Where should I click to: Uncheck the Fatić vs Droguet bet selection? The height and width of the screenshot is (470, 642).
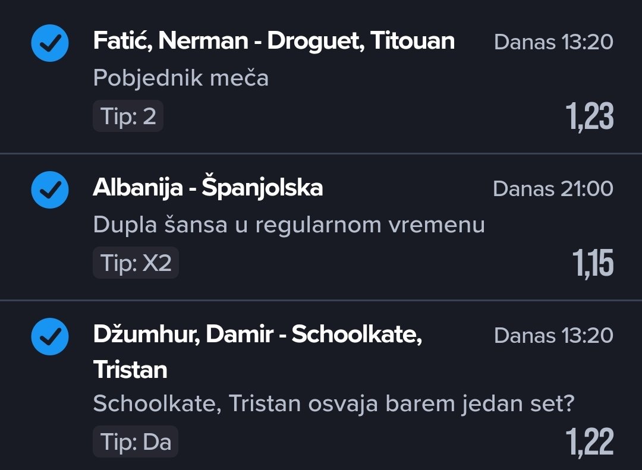click(x=50, y=43)
